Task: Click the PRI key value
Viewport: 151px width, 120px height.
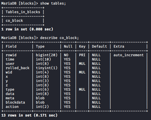Action: [82, 55]
